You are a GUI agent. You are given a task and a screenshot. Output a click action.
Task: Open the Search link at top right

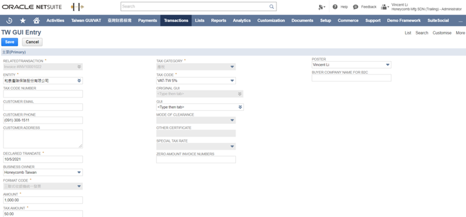pos(422,33)
